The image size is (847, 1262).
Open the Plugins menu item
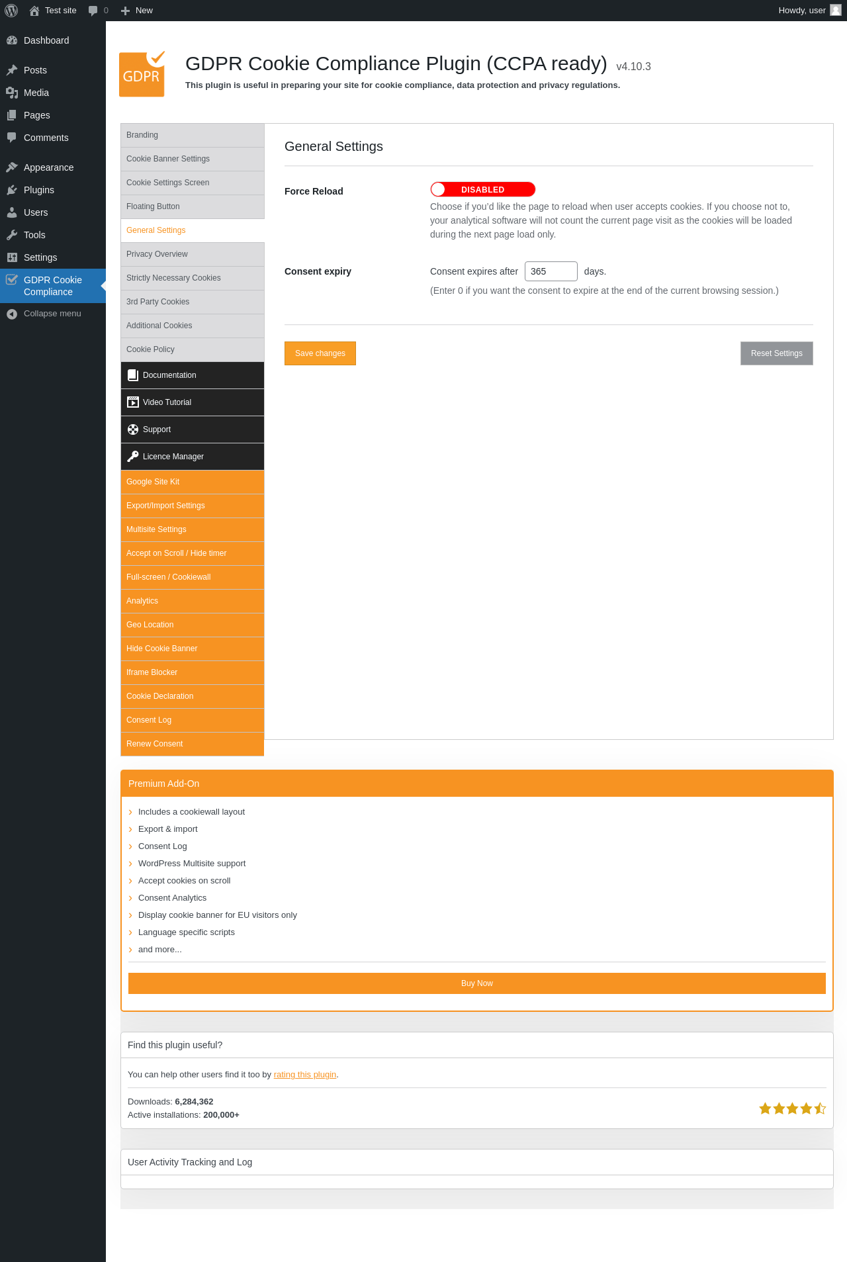[x=53, y=190]
